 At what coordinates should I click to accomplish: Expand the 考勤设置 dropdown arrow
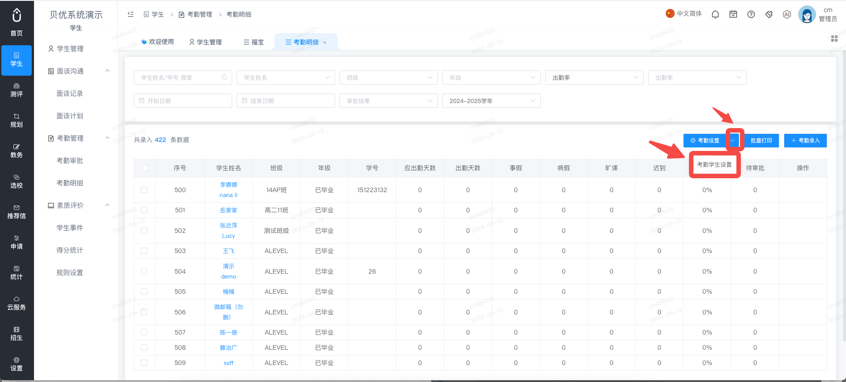[x=733, y=141]
